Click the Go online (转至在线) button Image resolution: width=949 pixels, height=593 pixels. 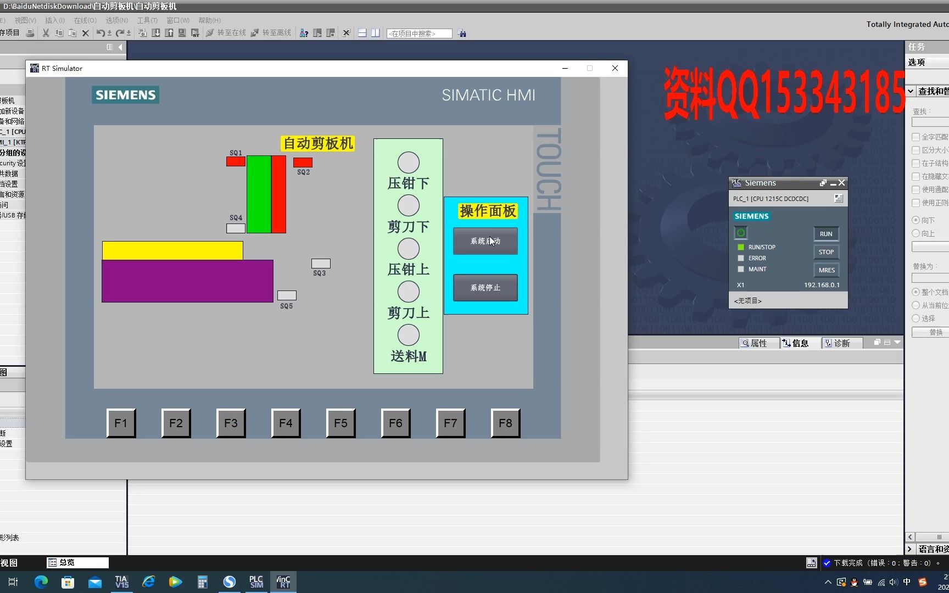(x=226, y=33)
